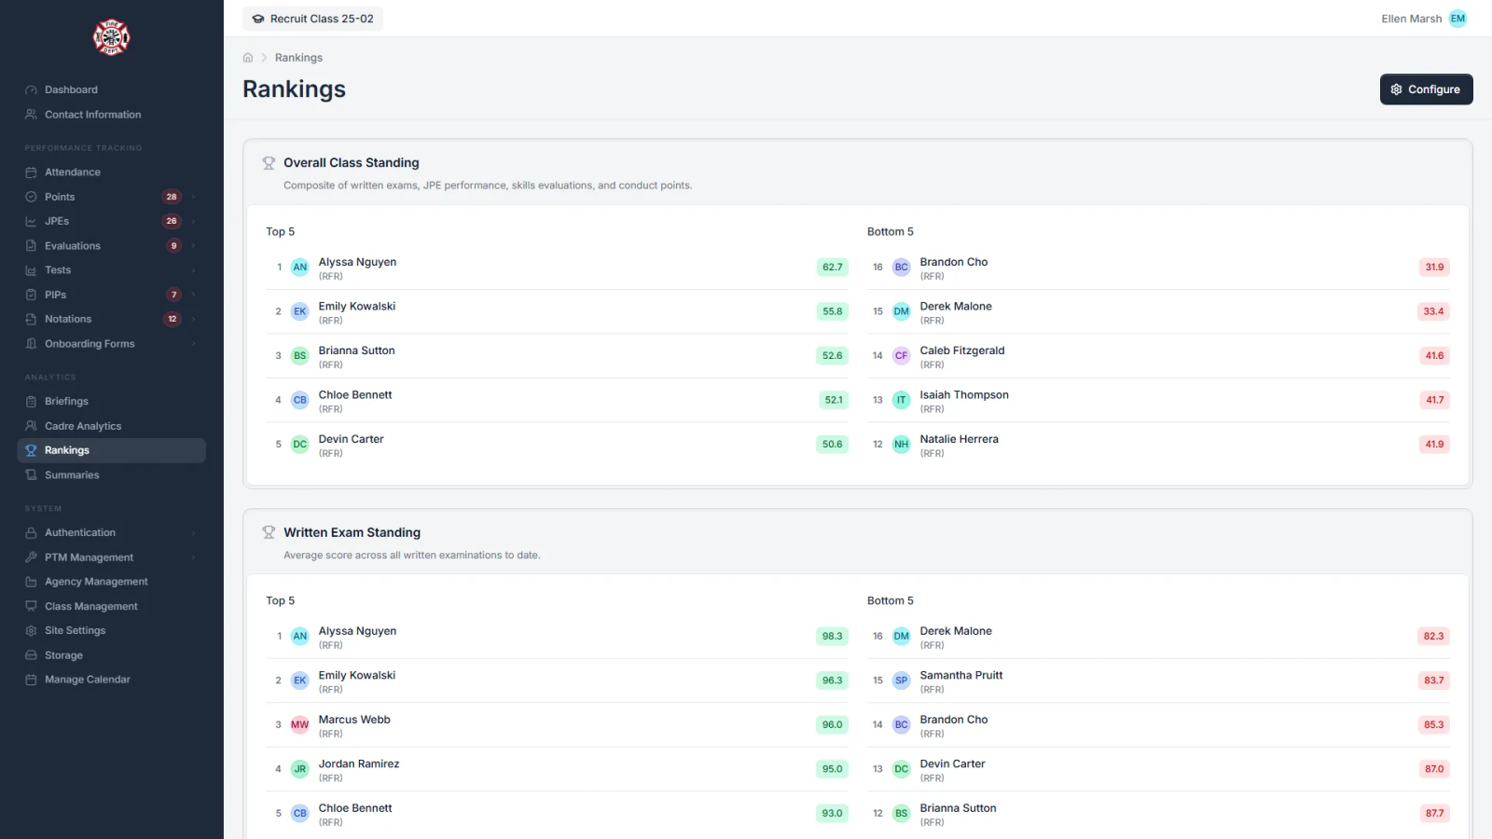Click the JPEs badge showing 26

point(172,221)
